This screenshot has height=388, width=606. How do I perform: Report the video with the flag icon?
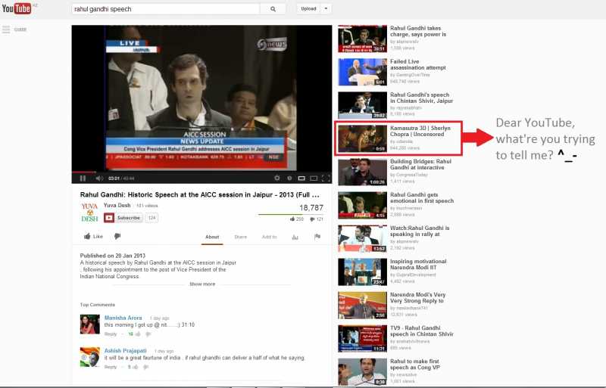[x=317, y=237]
